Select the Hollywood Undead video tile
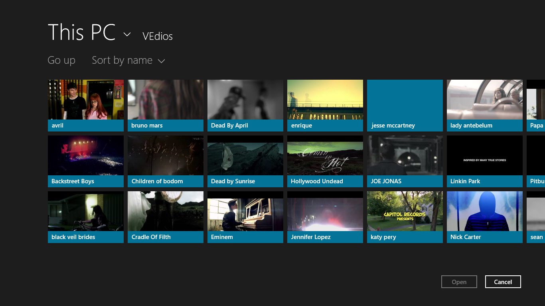The height and width of the screenshot is (306, 545). (325, 161)
